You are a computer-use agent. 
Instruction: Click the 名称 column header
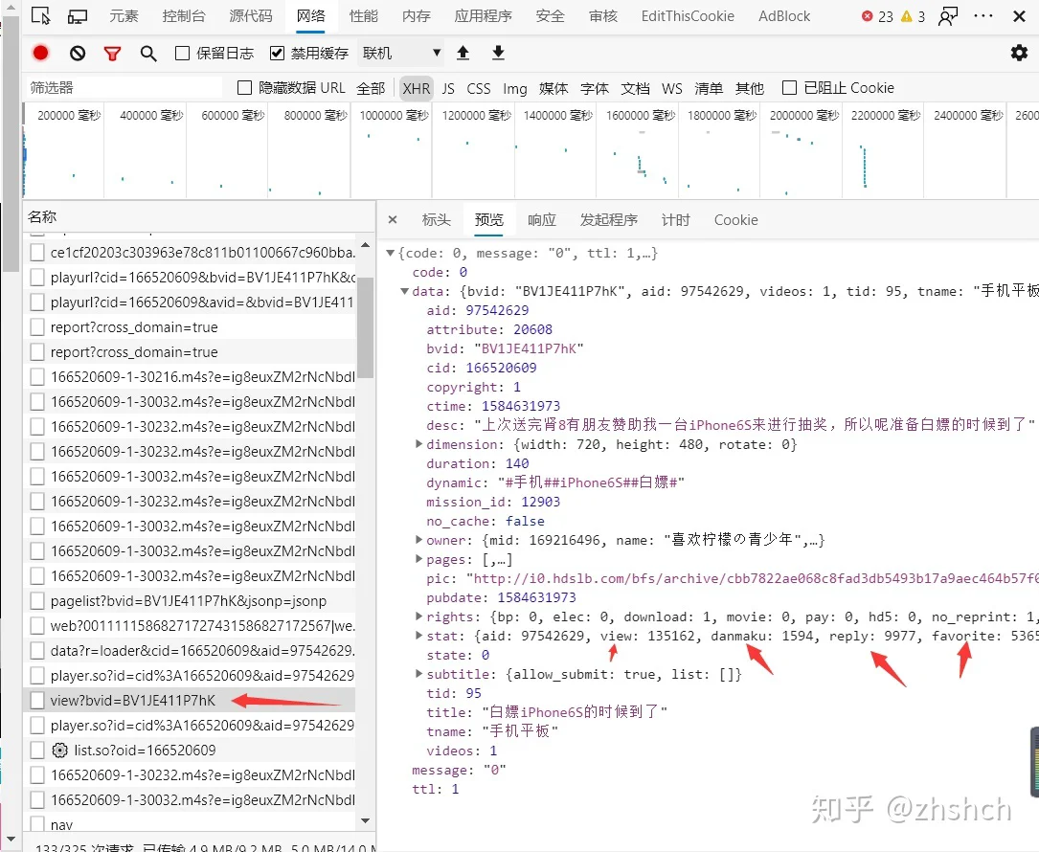(x=199, y=216)
